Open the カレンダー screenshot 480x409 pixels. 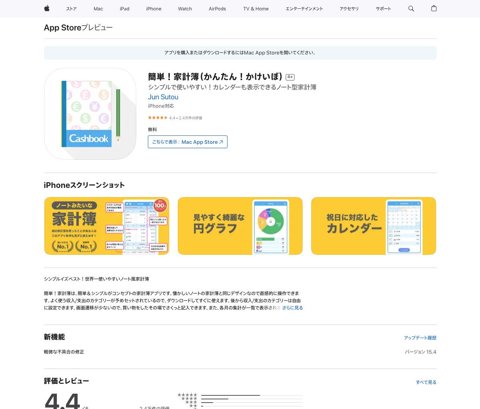tap(373, 226)
